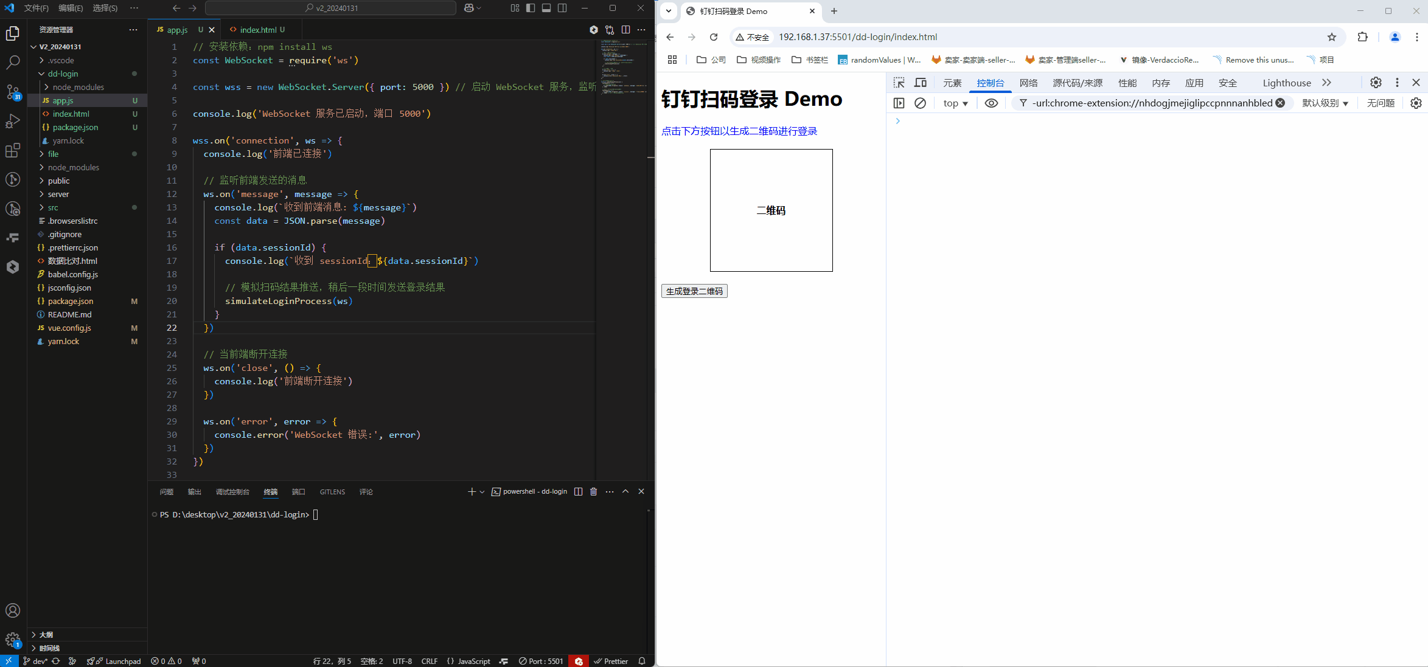Open the 网络 tab in DevTools

click(1028, 83)
